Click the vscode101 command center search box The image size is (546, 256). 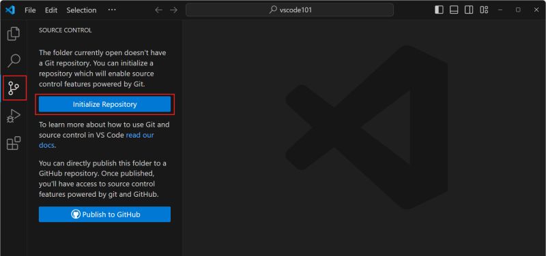point(289,10)
